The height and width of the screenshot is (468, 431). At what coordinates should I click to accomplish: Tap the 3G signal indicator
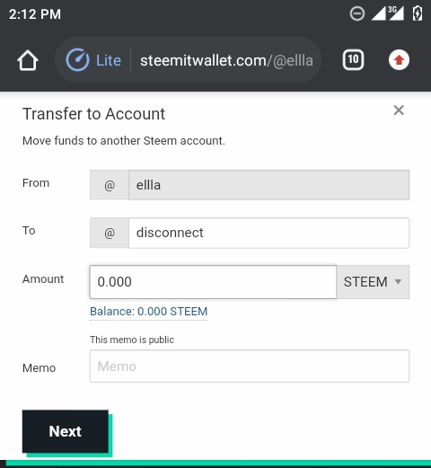coord(396,13)
